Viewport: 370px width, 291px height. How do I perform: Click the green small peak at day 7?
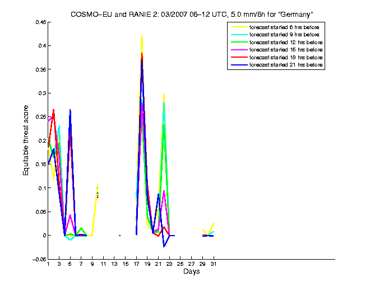81,228
